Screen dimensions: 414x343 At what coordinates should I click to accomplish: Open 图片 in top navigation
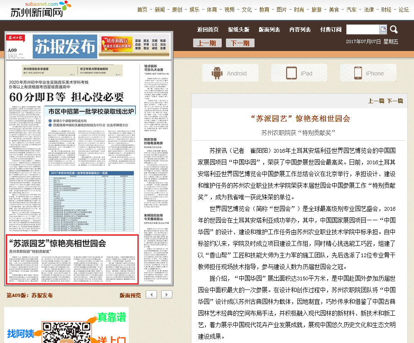282,10
